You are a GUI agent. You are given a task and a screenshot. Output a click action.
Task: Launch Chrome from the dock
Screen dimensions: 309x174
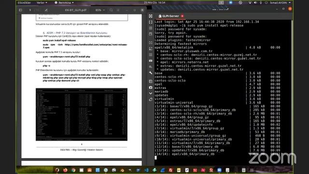pyautogui.click(x=73, y=170)
